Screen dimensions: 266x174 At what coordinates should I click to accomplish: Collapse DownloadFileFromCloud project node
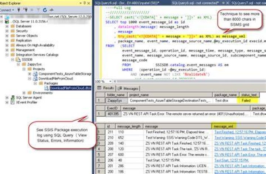tap(30, 79)
